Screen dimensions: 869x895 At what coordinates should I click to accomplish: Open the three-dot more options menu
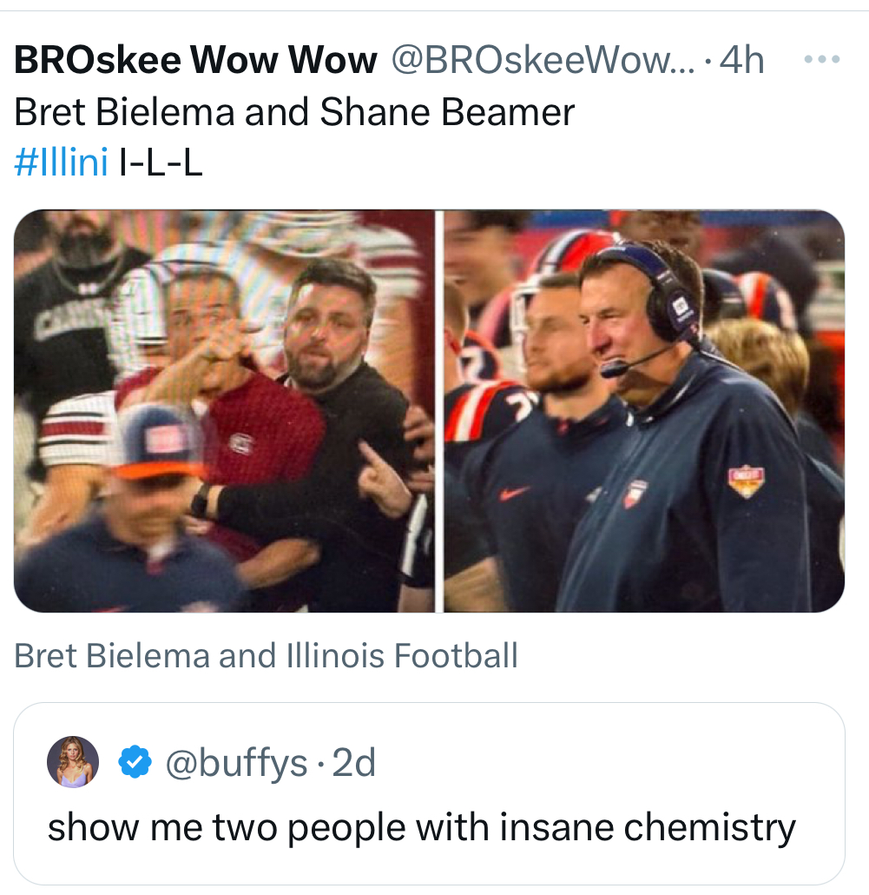822,61
